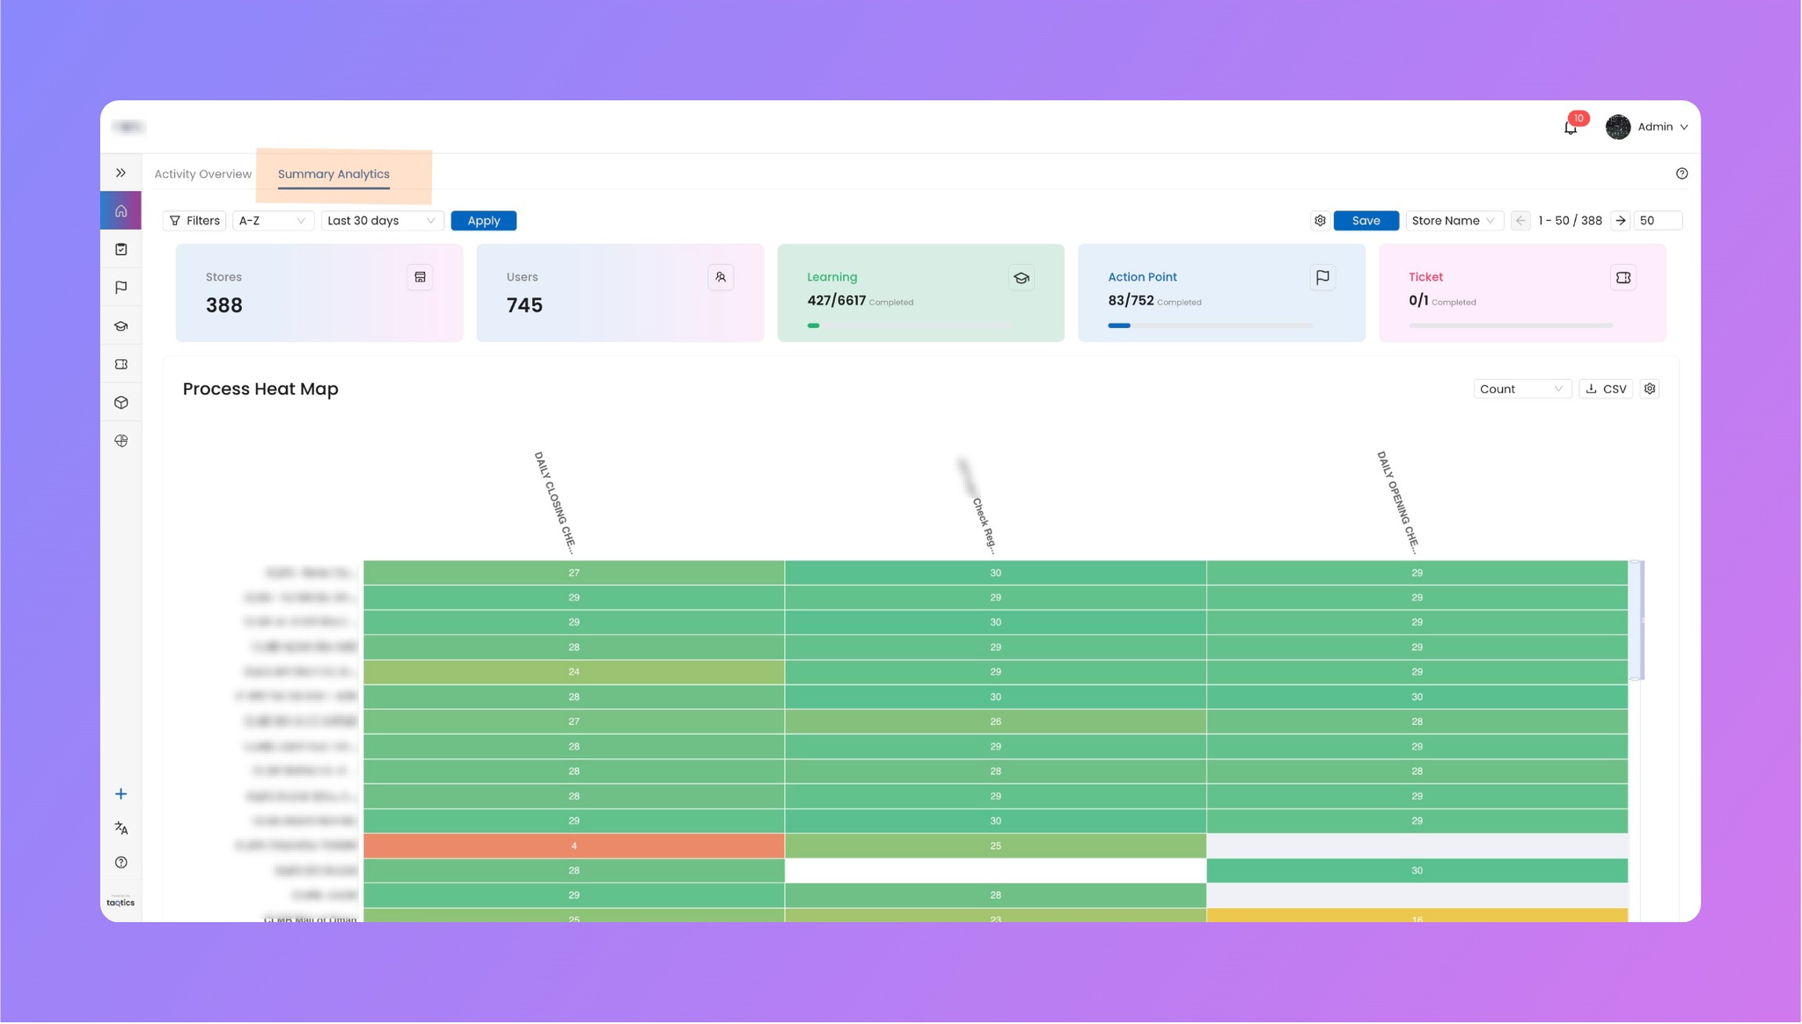Open heat map settings gear icon

pos(1650,389)
